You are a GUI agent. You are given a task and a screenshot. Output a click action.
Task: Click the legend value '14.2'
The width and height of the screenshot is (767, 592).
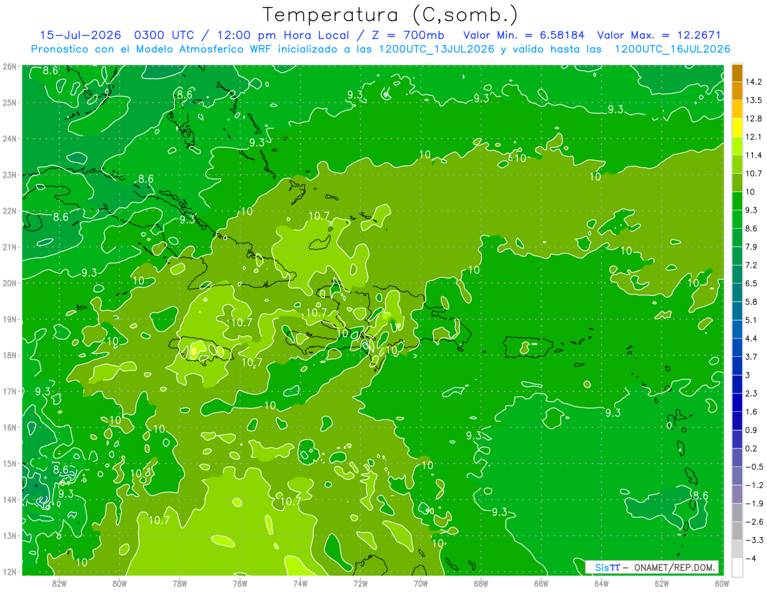tap(753, 82)
